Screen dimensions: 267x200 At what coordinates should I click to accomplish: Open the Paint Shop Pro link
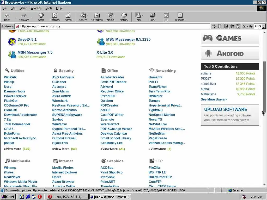click(111, 172)
